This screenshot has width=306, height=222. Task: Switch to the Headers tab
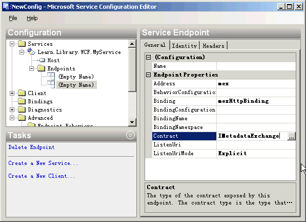[214, 46]
